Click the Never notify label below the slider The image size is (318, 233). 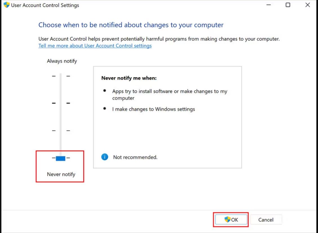click(61, 174)
